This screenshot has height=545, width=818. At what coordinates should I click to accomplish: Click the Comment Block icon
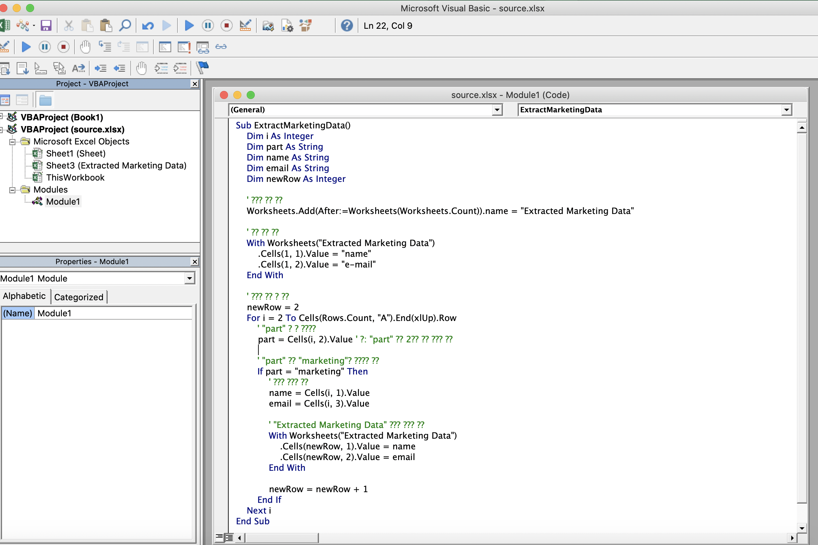click(x=161, y=68)
